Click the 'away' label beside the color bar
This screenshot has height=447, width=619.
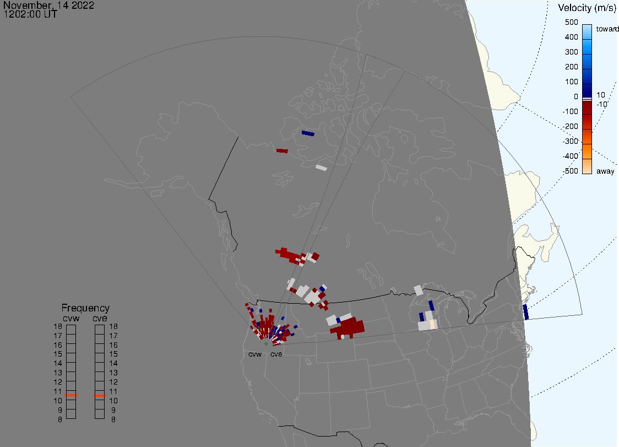[605, 171]
